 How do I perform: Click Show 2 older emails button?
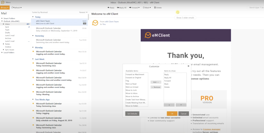click(x=185, y=17)
